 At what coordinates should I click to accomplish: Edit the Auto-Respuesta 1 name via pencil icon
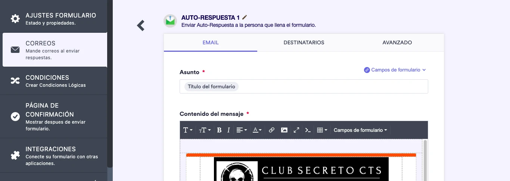[245, 18]
